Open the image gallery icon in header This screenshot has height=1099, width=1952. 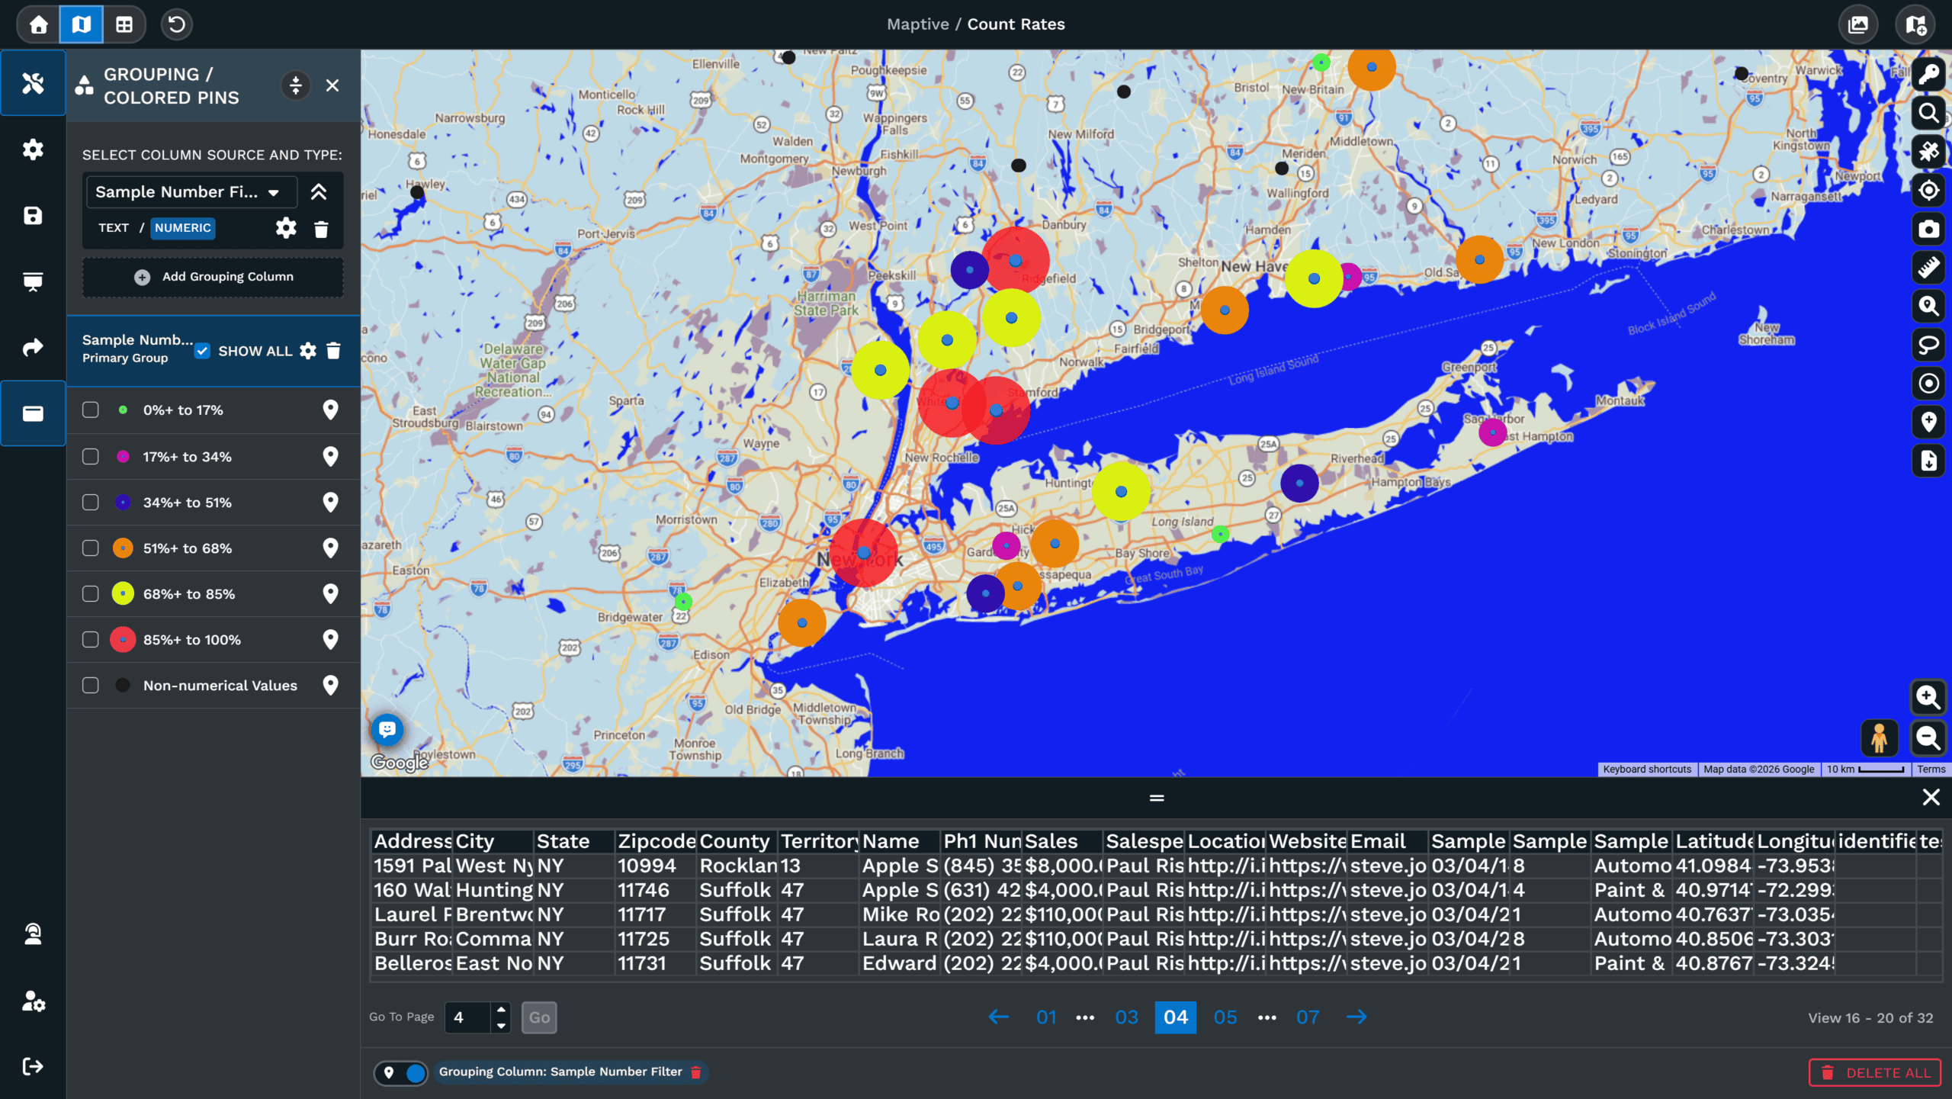(x=1858, y=24)
